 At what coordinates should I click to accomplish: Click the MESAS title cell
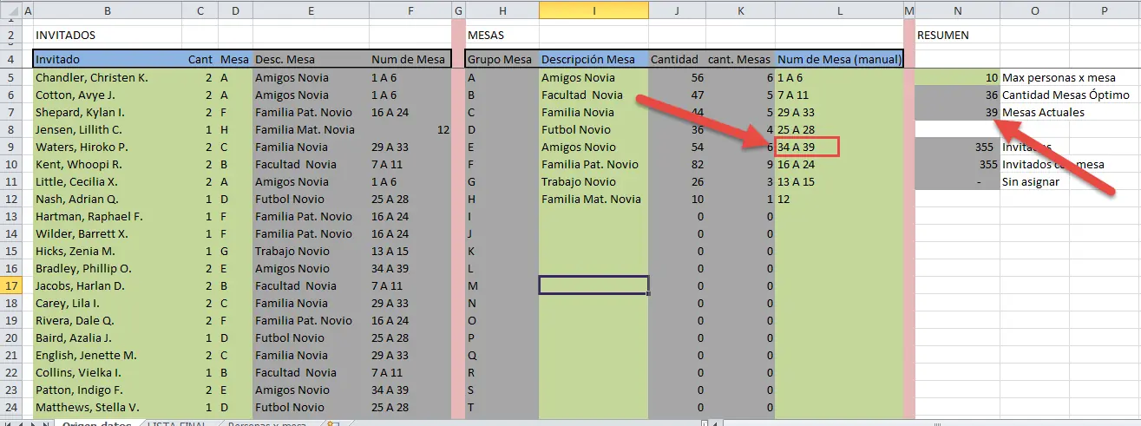(x=502, y=36)
